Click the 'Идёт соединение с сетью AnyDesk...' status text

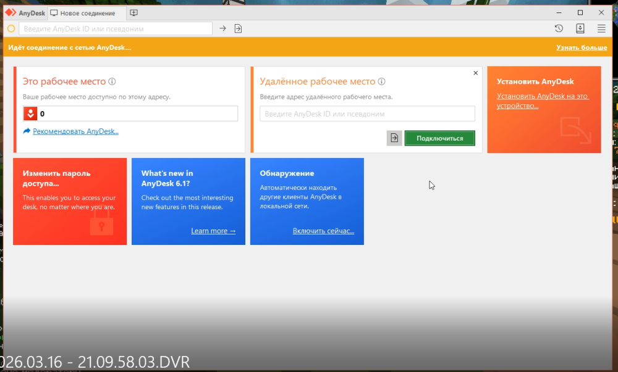point(69,48)
